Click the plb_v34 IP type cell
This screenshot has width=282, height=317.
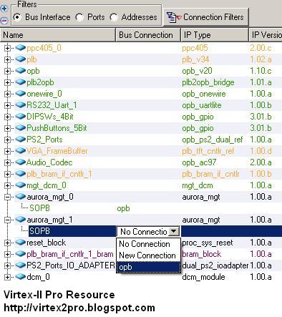coord(195,59)
